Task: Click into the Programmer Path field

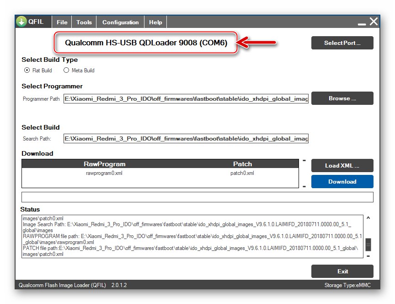Action: coord(186,98)
